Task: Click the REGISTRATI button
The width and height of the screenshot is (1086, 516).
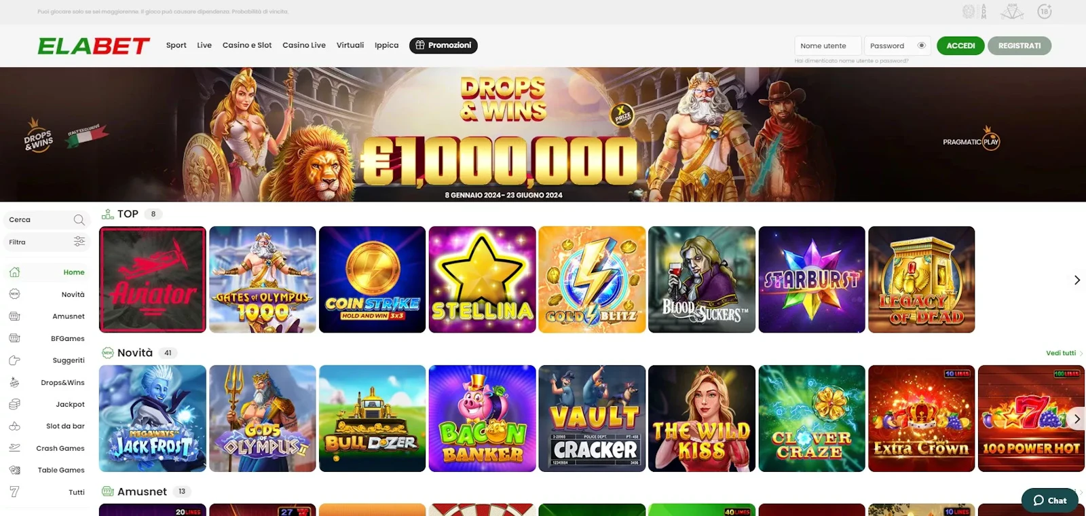Action: (x=1019, y=45)
